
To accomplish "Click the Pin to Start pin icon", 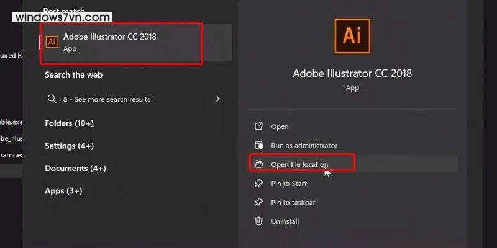I will [x=259, y=184].
